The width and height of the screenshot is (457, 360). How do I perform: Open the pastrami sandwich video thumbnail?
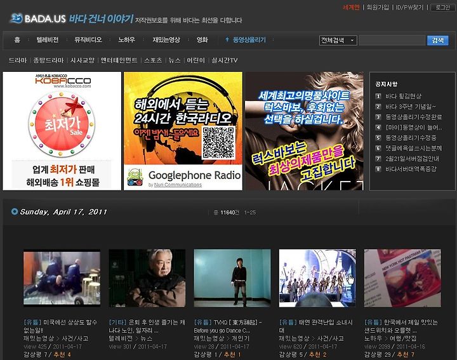coord(402,278)
